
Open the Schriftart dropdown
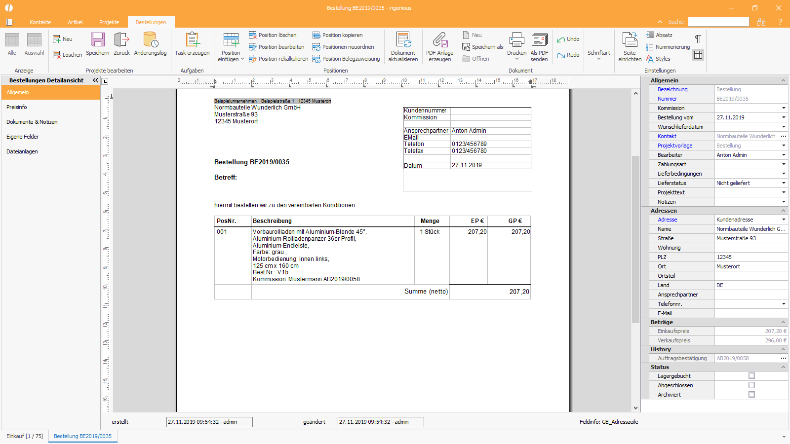pyautogui.click(x=598, y=55)
